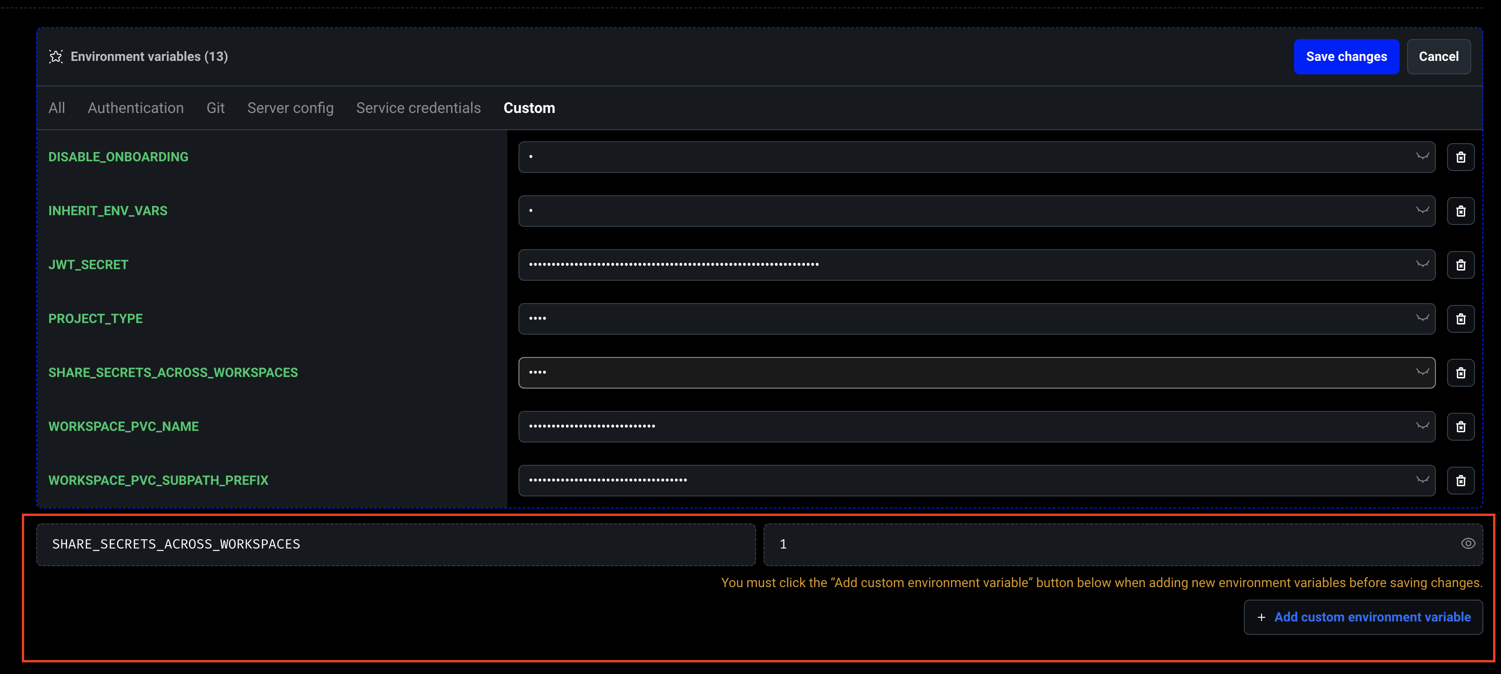
Task: Focus the new variable name field
Action: 396,544
